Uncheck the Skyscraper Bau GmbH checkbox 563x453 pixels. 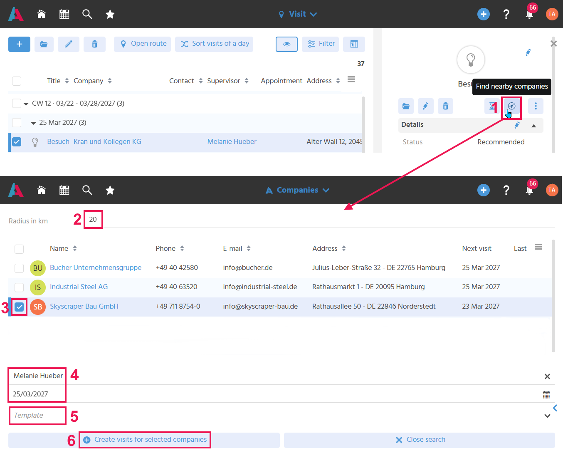(19, 307)
